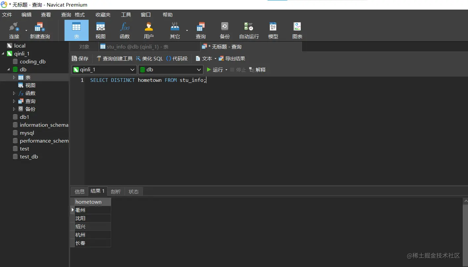Open the 备份 backup toolbar icon
Image resolution: width=468 pixels, height=267 pixels.
(x=225, y=30)
